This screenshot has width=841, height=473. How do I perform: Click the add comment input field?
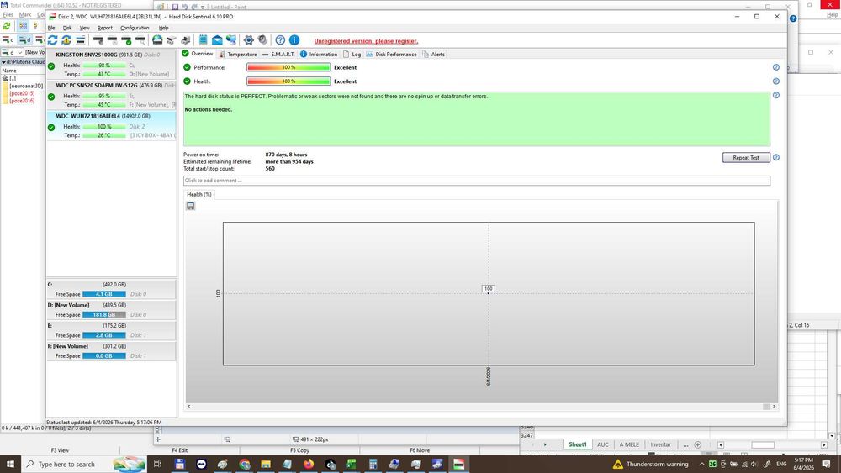[477, 181]
